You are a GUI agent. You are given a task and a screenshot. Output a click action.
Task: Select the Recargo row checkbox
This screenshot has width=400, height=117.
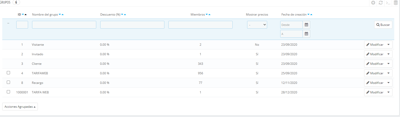tap(8, 82)
